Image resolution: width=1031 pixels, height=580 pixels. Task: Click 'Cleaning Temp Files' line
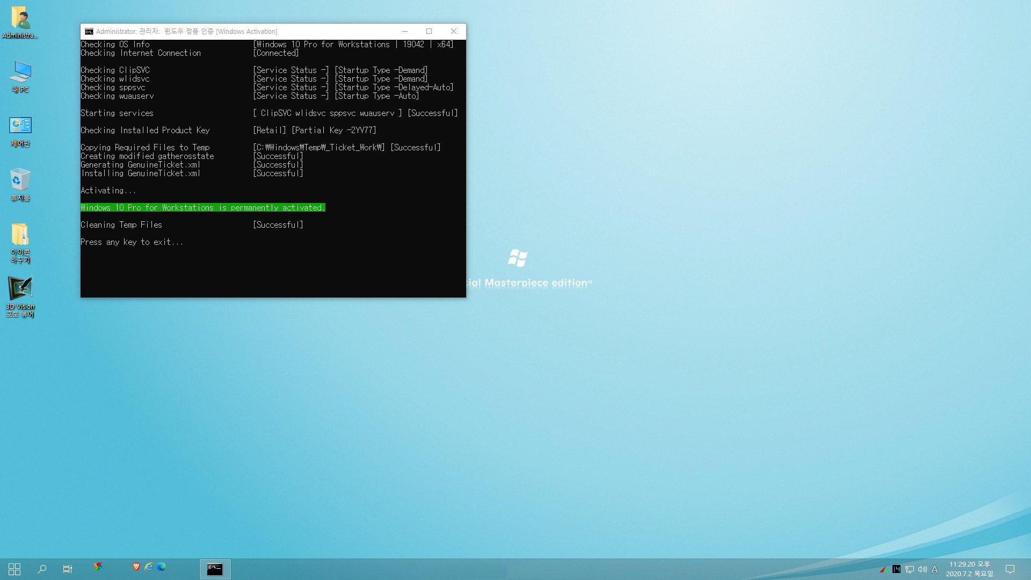[x=121, y=225]
